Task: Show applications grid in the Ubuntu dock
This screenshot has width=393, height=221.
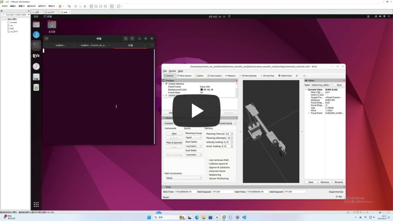Action: point(36,205)
